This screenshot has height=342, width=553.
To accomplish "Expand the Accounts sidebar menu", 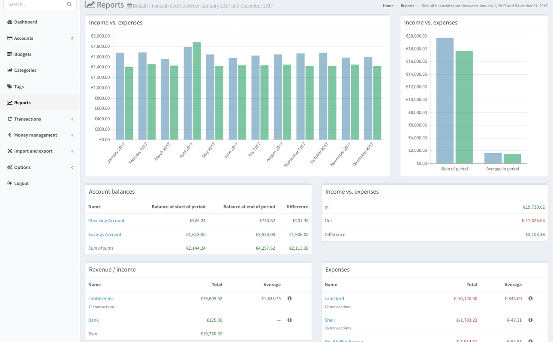I will tap(72, 38).
